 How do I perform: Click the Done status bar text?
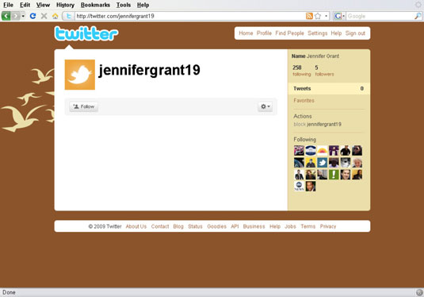click(x=9, y=292)
